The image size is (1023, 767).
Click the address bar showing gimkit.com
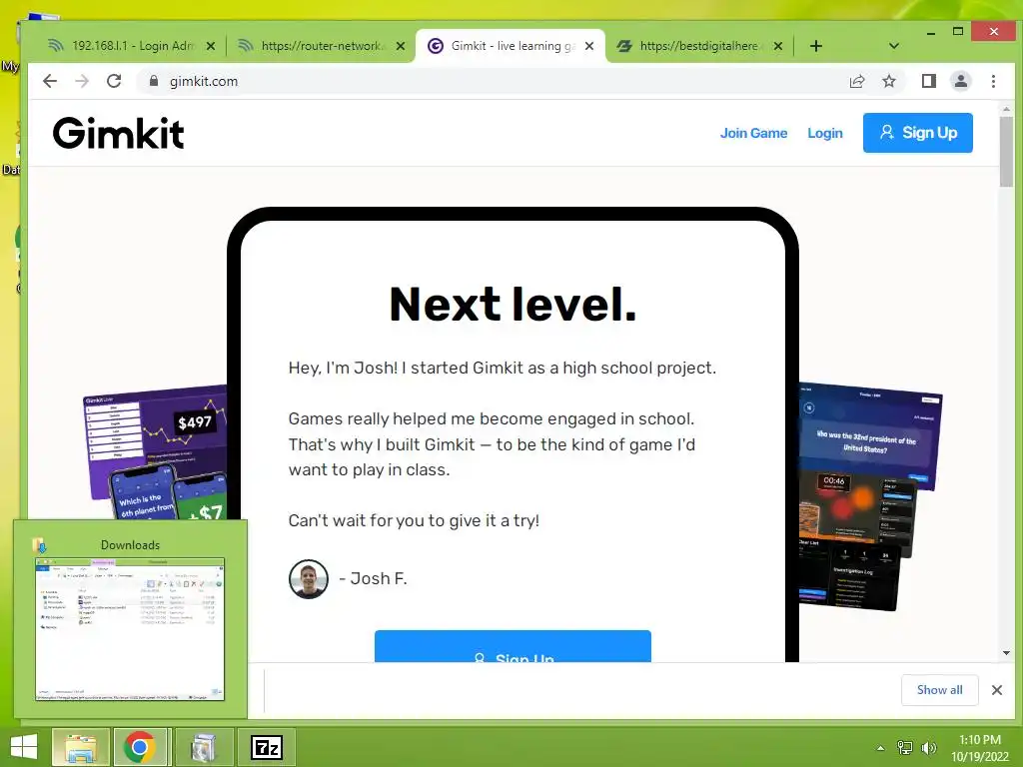tap(496, 81)
